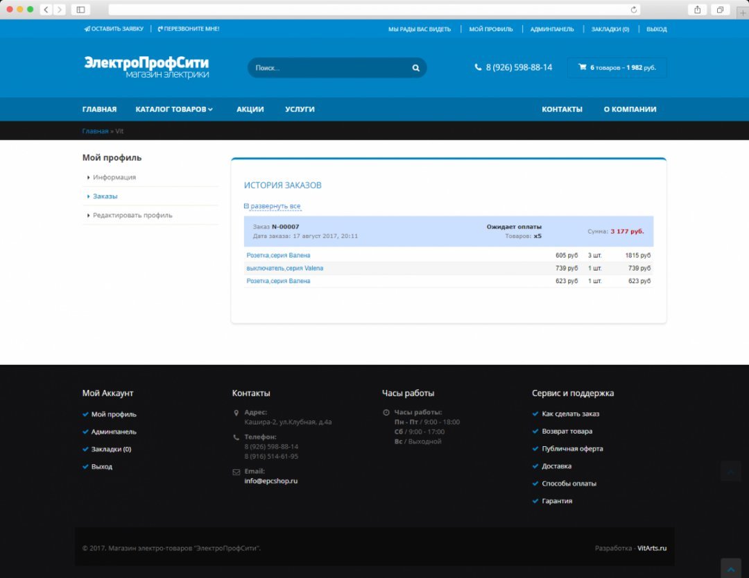This screenshot has height=578, width=749.
Task: Toggle the browser sidebar button
Action: 80,10
